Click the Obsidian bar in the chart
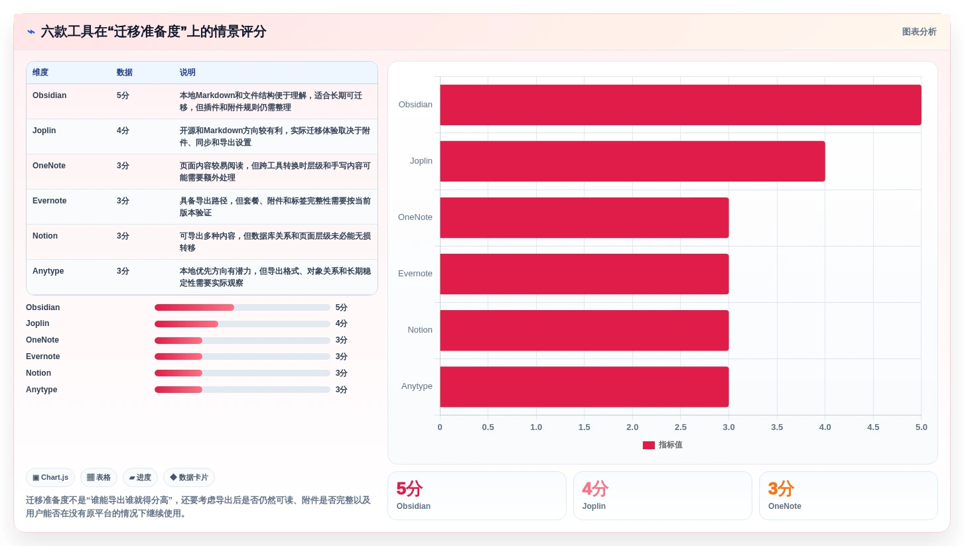964x546 pixels. pyautogui.click(x=681, y=105)
